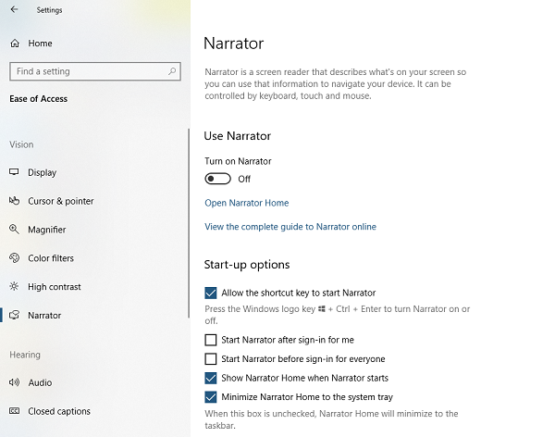This screenshot has width=555, height=437.
Task: Uncheck Show Narrator Home when Narrator starts
Action: tap(211, 378)
